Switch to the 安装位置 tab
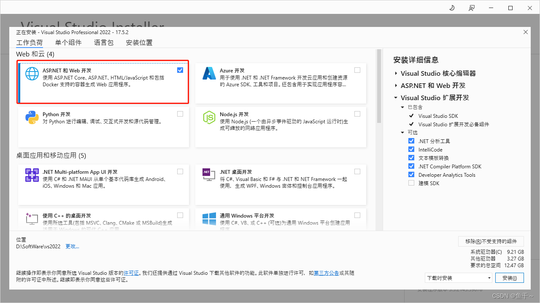This screenshot has height=303, width=540. point(139,43)
